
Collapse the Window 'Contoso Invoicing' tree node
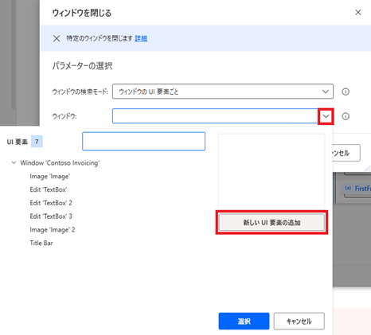click(x=14, y=162)
